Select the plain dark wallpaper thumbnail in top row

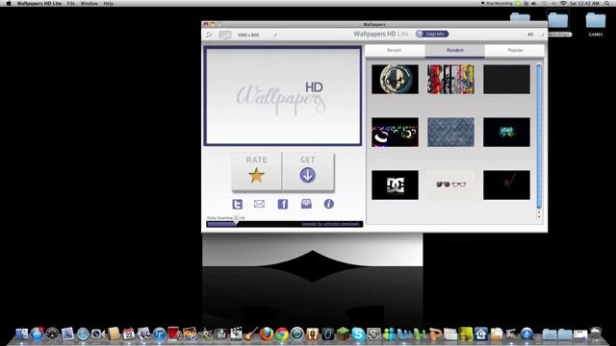point(506,79)
